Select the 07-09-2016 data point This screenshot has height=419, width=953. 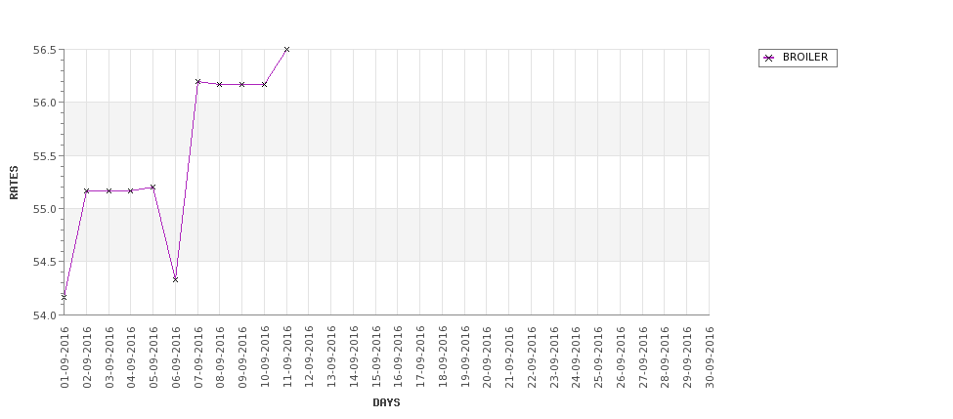(197, 82)
